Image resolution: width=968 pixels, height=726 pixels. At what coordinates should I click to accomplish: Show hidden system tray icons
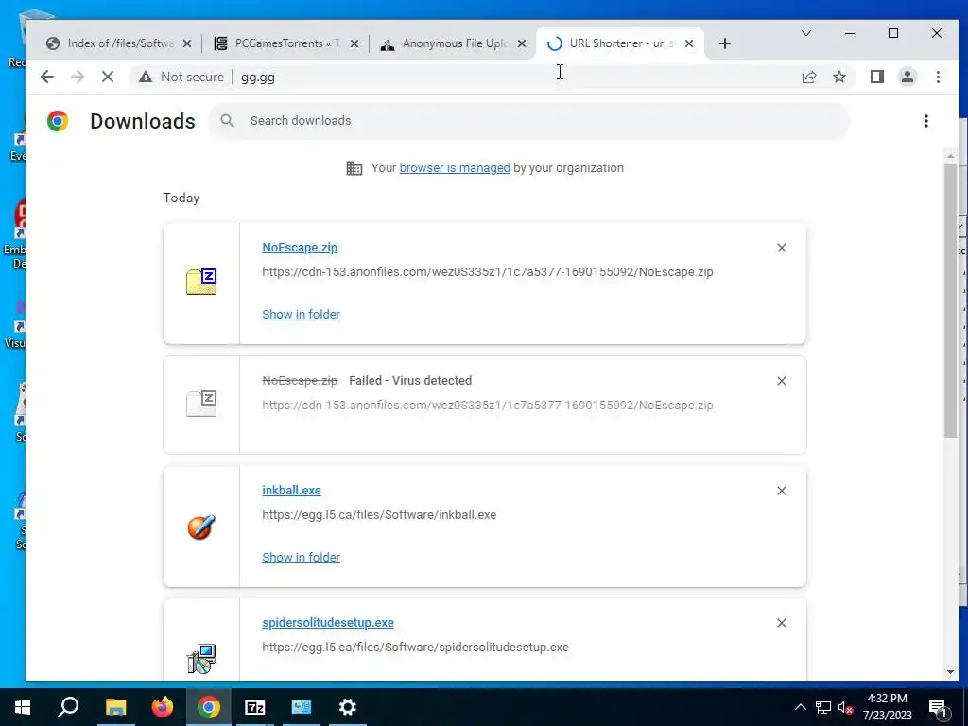[800, 707]
